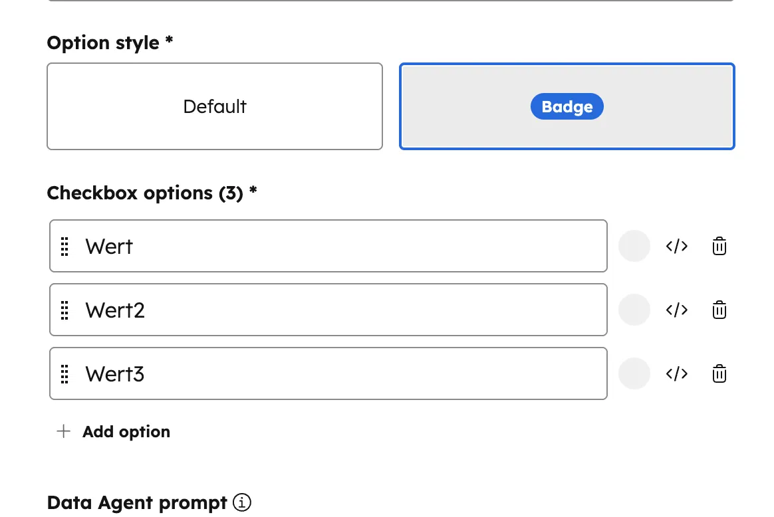Grab the drag handle of the Wert option

pyautogui.click(x=64, y=246)
